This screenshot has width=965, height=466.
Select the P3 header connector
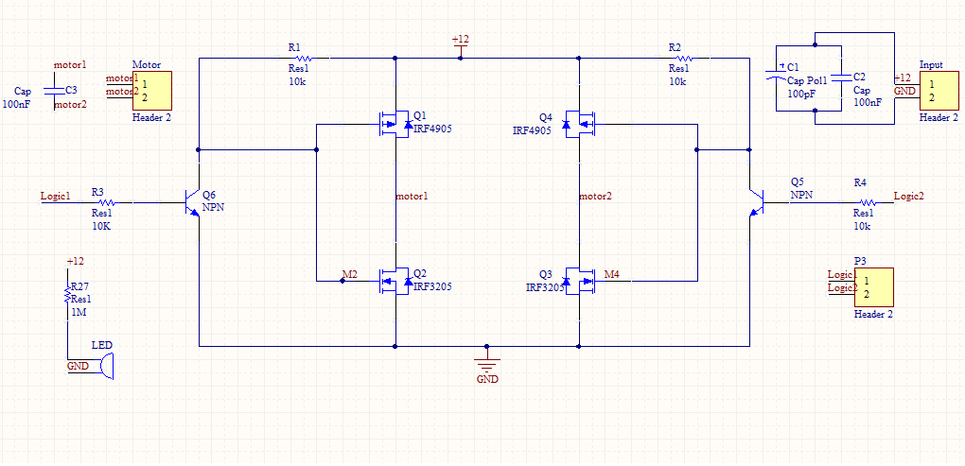(873, 287)
